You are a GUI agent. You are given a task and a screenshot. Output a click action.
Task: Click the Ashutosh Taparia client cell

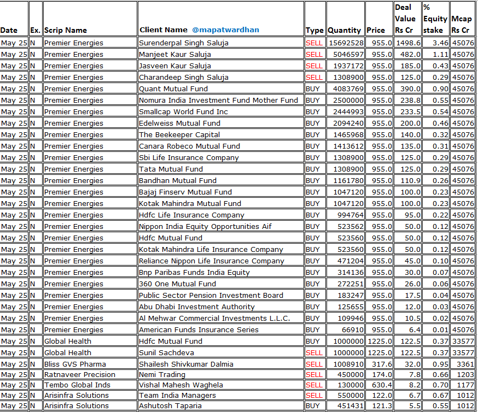[221, 405]
